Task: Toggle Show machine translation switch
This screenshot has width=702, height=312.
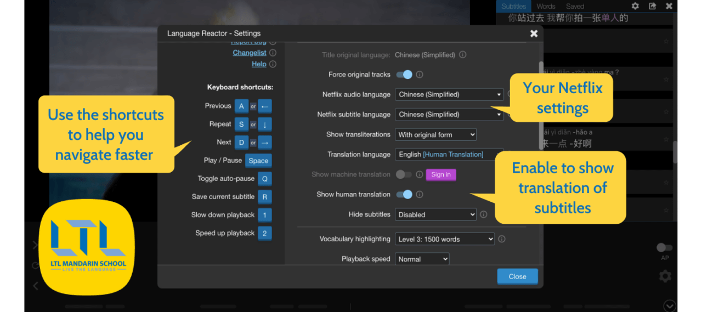Action: click(404, 174)
